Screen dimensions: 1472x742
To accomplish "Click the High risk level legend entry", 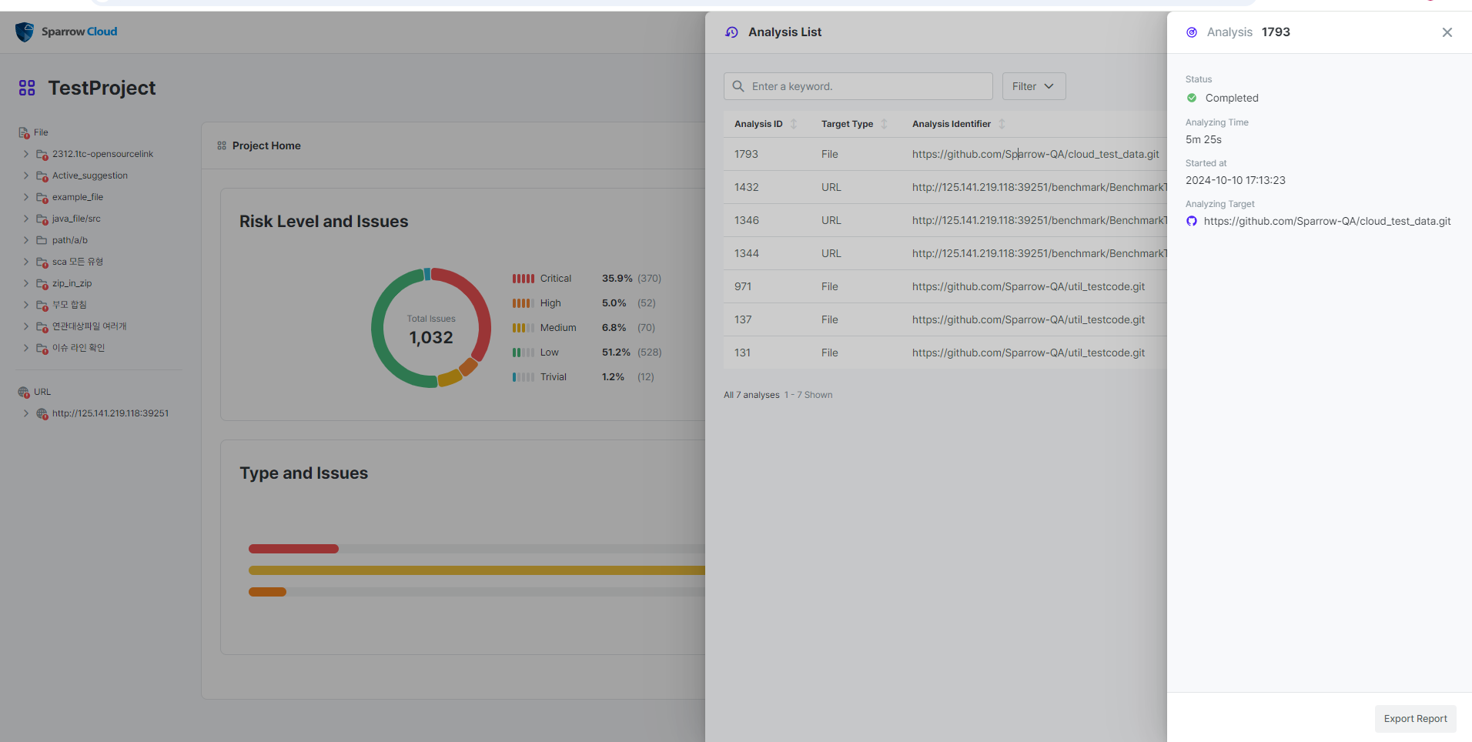I will (x=584, y=303).
